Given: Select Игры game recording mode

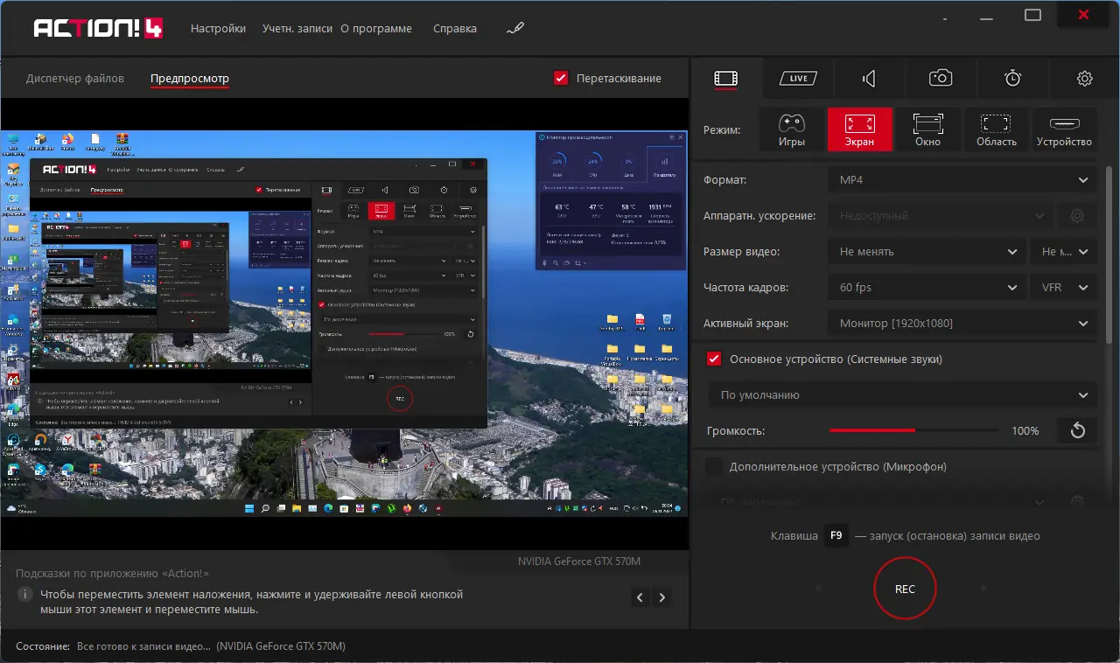Looking at the screenshot, I should point(791,129).
